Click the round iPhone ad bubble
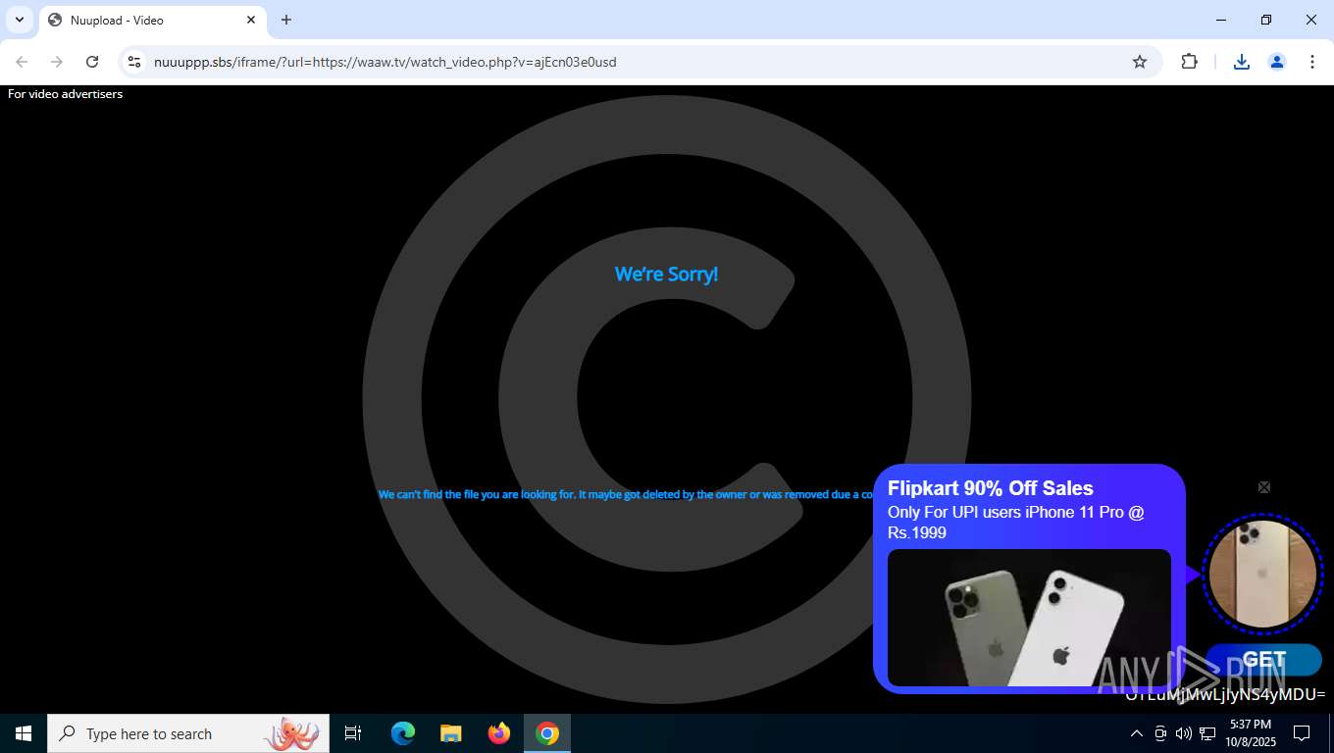Screen dimensions: 1334x753 click(1262, 574)
